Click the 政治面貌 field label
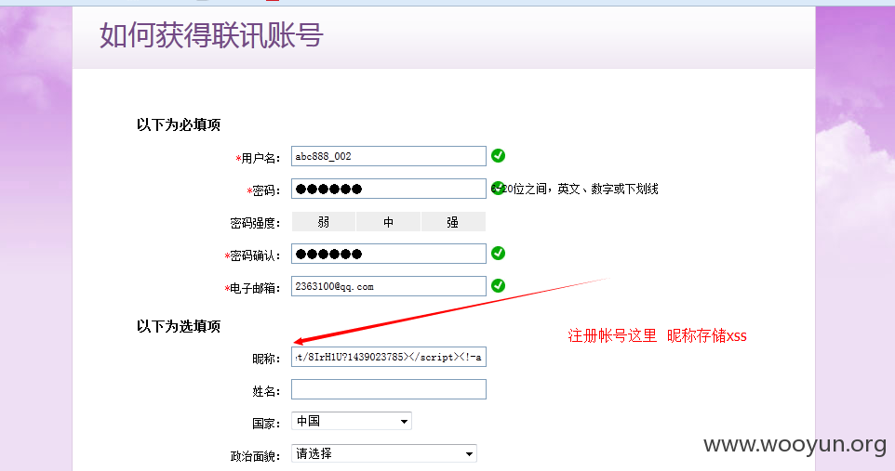Screen dimensions: 895x471 coord(255,456)
